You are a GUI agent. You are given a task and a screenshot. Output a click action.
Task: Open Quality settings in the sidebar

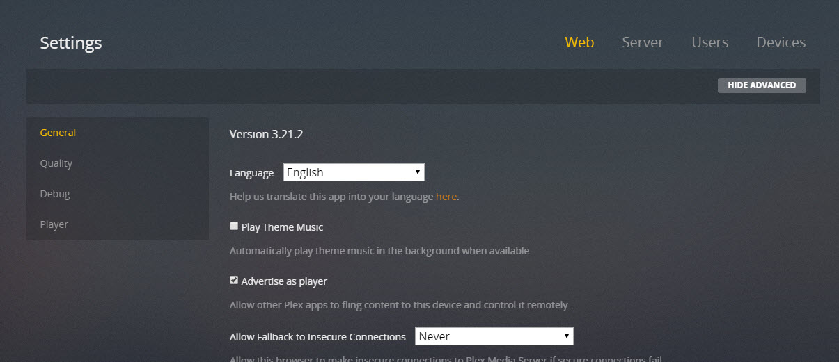[56, 163]
